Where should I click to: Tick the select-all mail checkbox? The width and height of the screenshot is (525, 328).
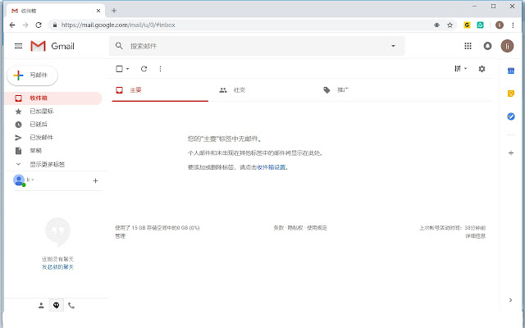tap(120, 69)
